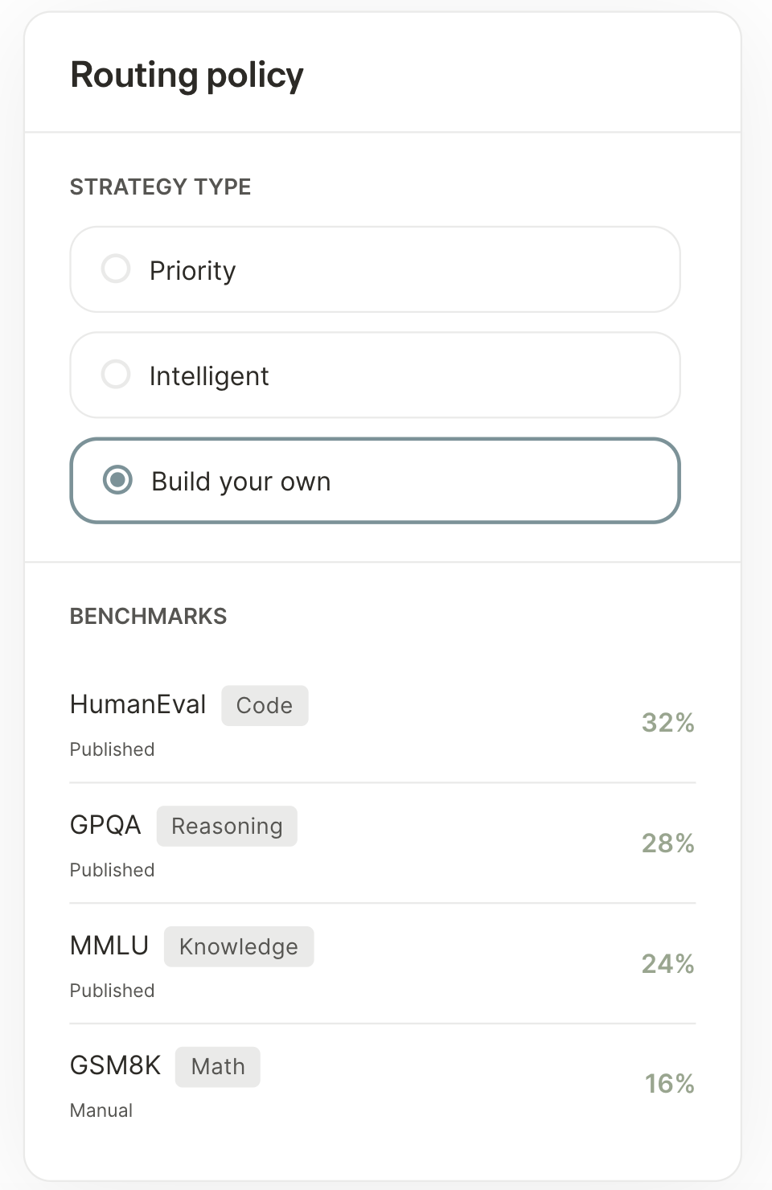This screenshot has width=772, height=1190.
Task: Select the MMLU 24% weight value
Action: tap(668, 963)
